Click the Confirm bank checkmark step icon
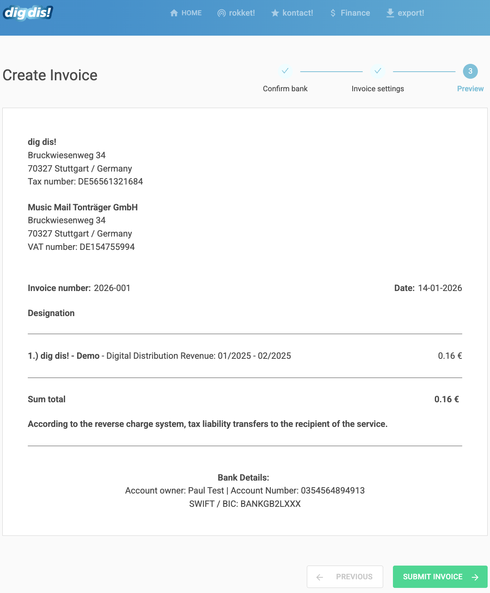 [285, 71]
